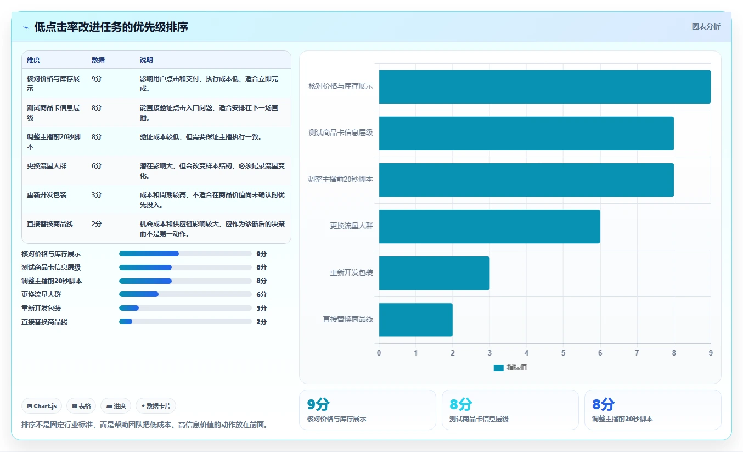Open the 8分 测试商品卡信息层级 data card
The height and width of the screenshot is (452, 743).
(x=510, y=410)
